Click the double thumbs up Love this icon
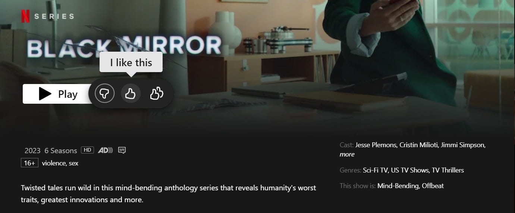Viewport: 515px width, 213px height. 157,93
